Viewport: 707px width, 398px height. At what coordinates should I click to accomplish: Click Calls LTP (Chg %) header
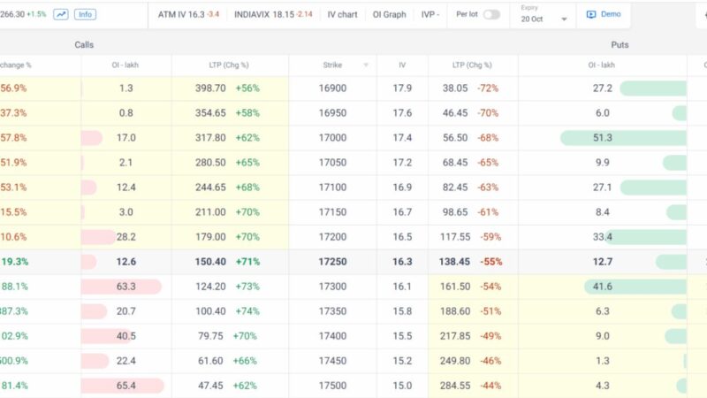[229, 65]
